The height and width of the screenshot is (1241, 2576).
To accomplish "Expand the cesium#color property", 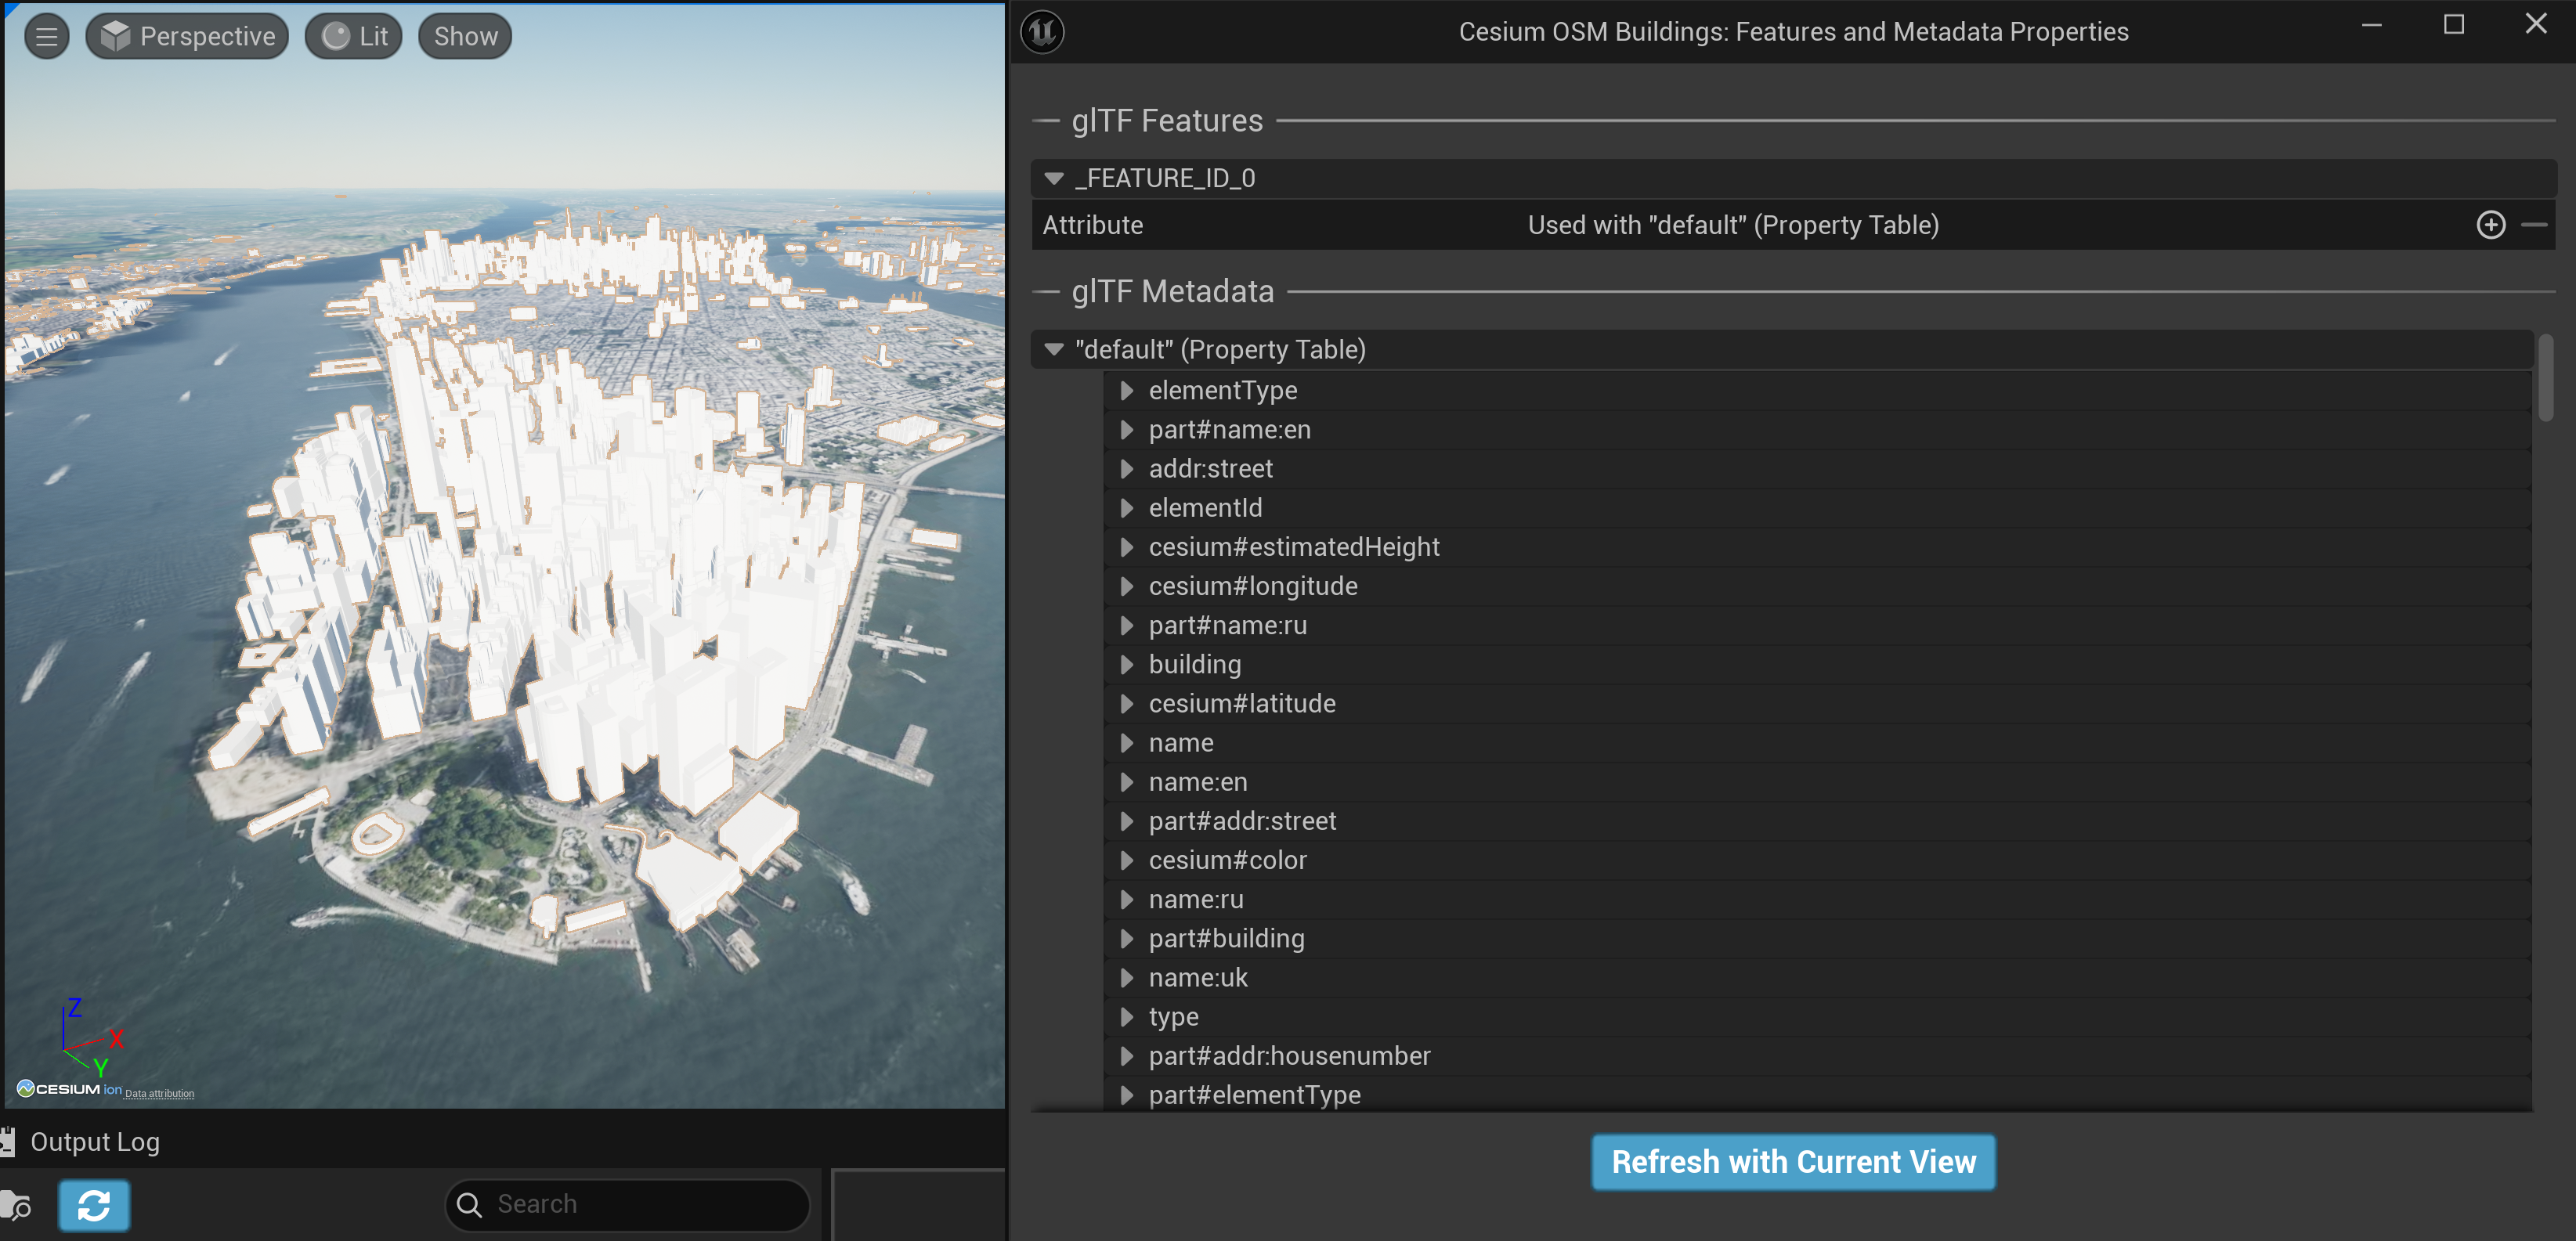I will click(1126, 860).
